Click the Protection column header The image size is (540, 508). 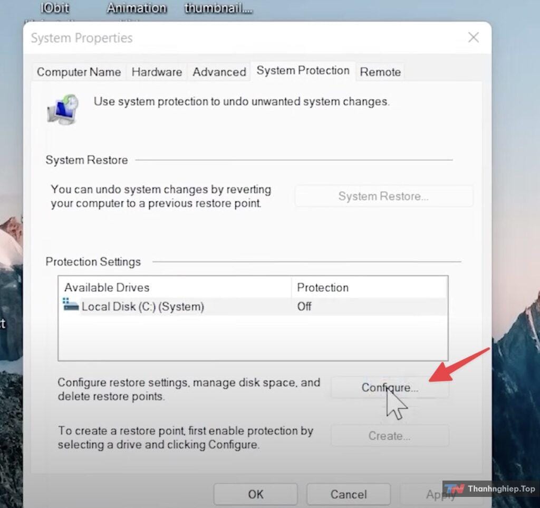pyautogui.click(x=323, y=288)
